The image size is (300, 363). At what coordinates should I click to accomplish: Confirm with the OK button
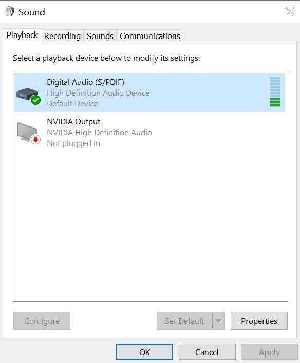coord(144,352)
